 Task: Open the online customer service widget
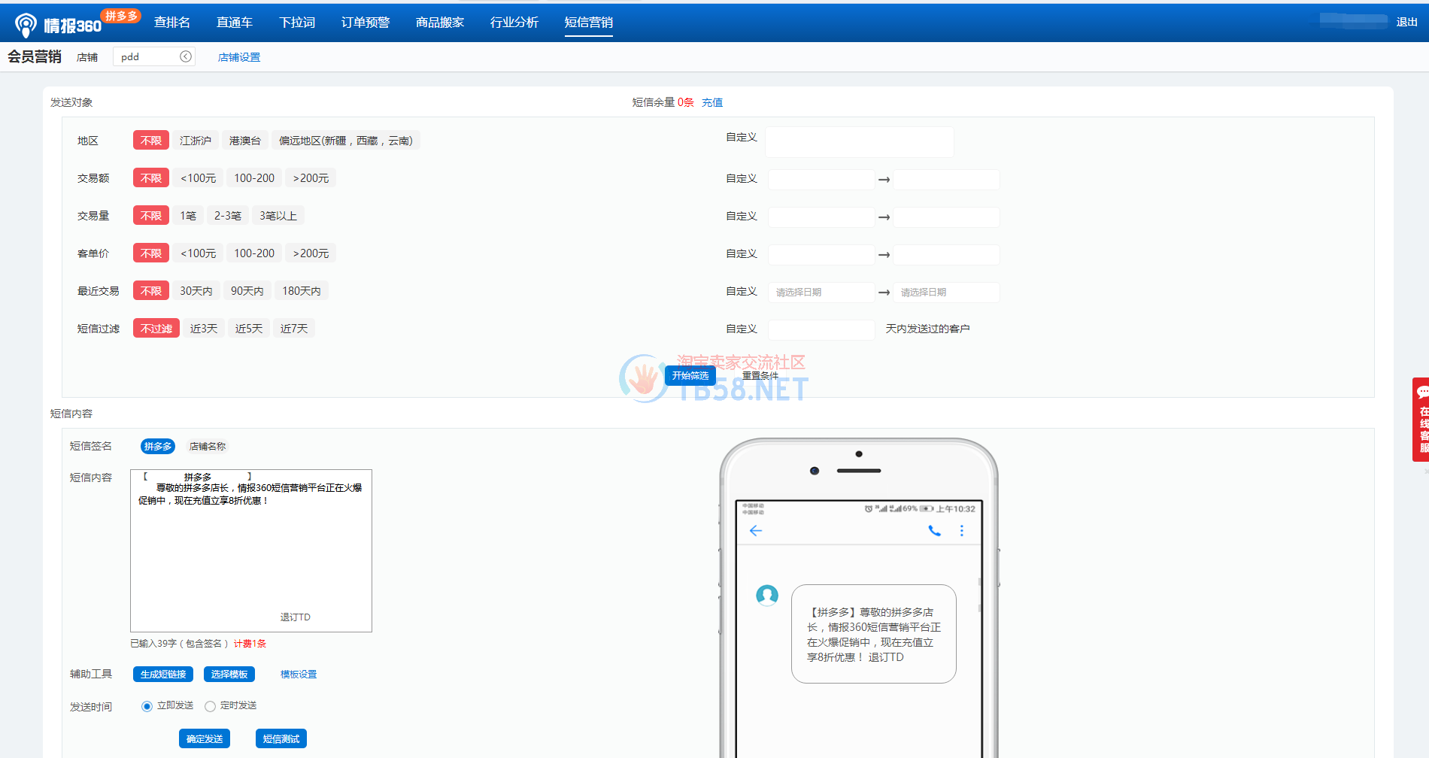1421,419
